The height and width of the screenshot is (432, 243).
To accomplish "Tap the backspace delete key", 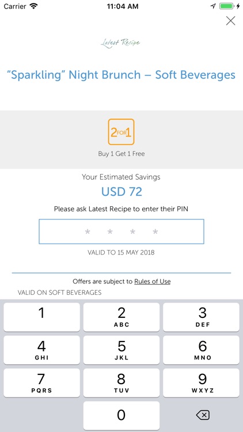I will pyautogui.click(x=203, y=415).
